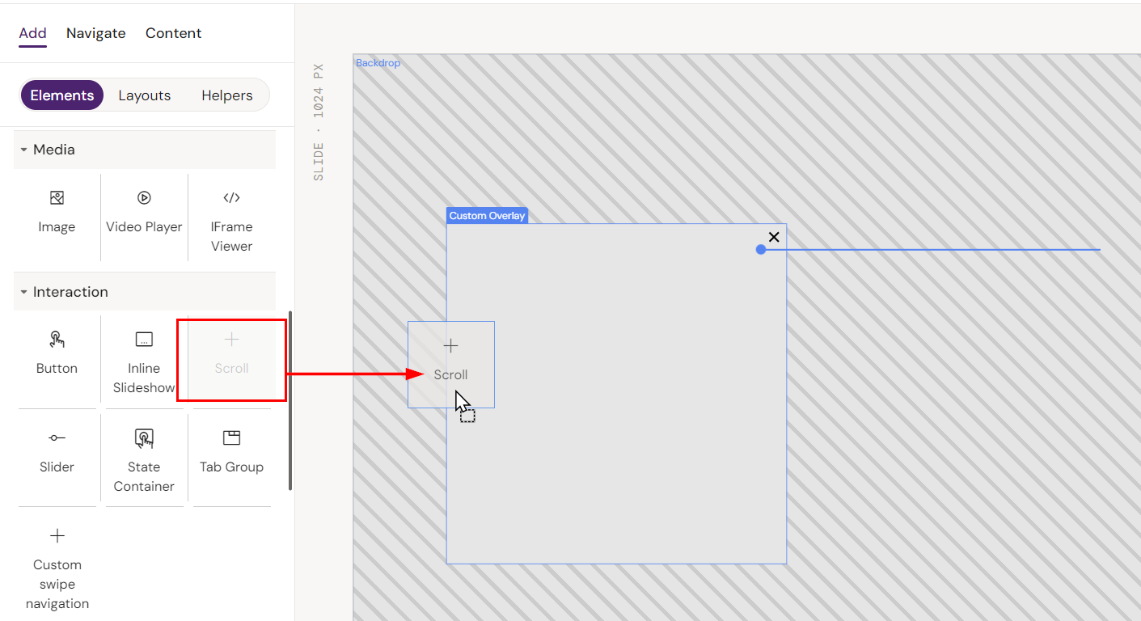Switch to Layouts category
1141x621 pixels.
[144, 95]
